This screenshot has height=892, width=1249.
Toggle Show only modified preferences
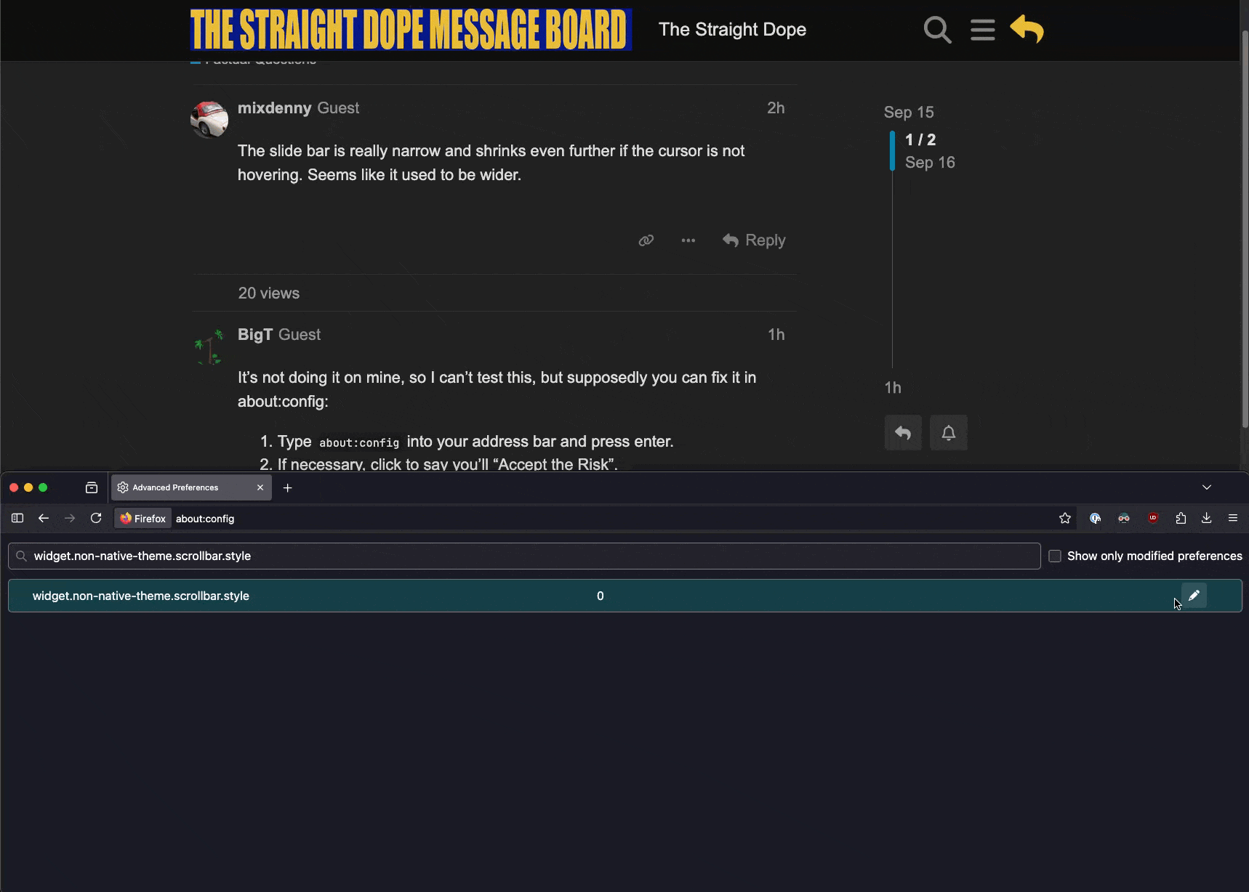1055,556
